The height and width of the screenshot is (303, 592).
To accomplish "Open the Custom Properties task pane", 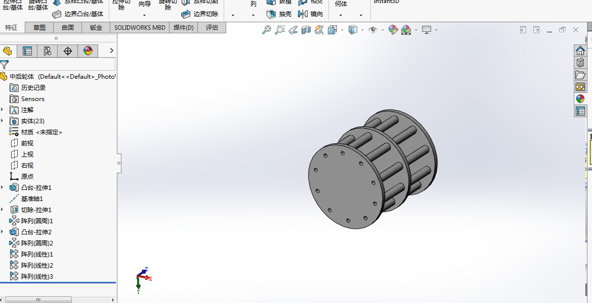I will 580,111.
